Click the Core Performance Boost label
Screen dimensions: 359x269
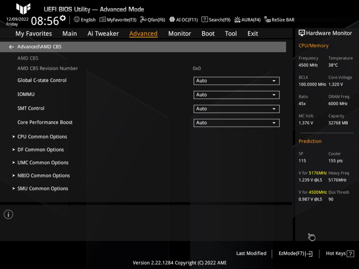coord(45,122)
